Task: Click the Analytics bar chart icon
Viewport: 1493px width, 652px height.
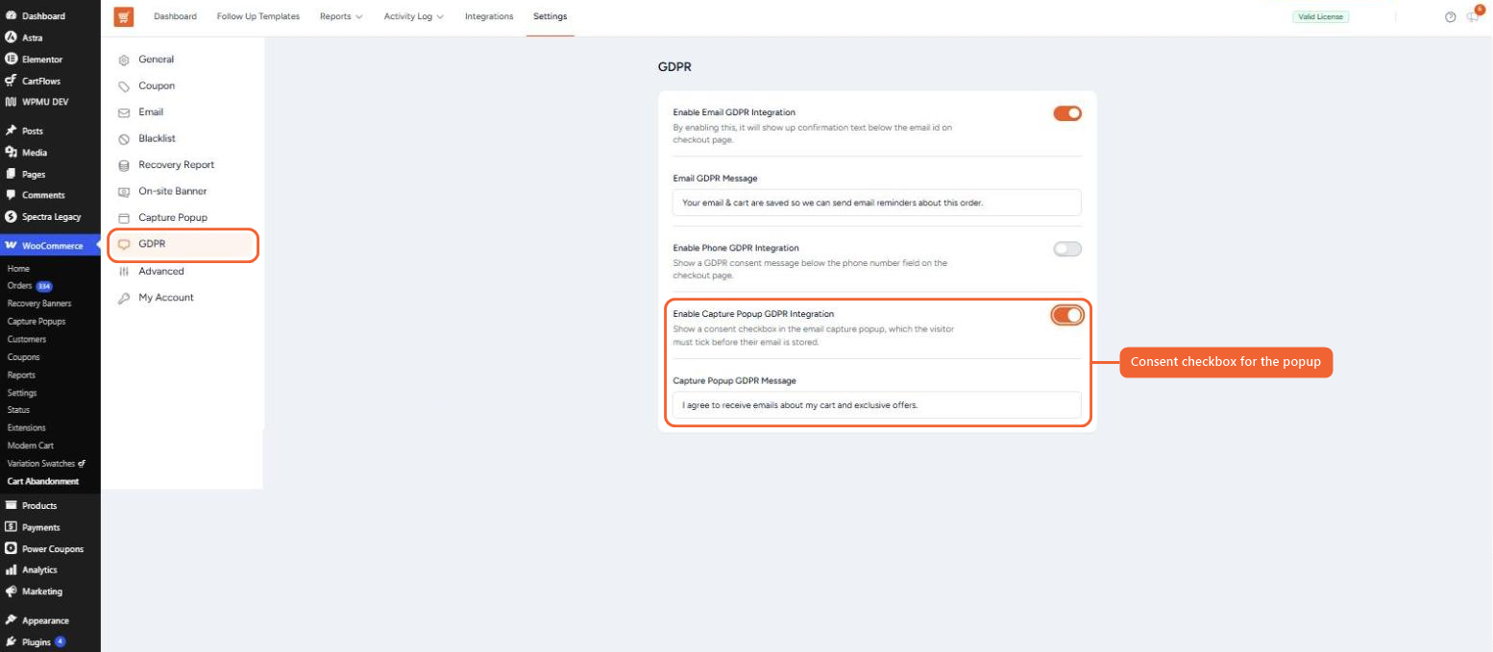Action: [11, 569]
